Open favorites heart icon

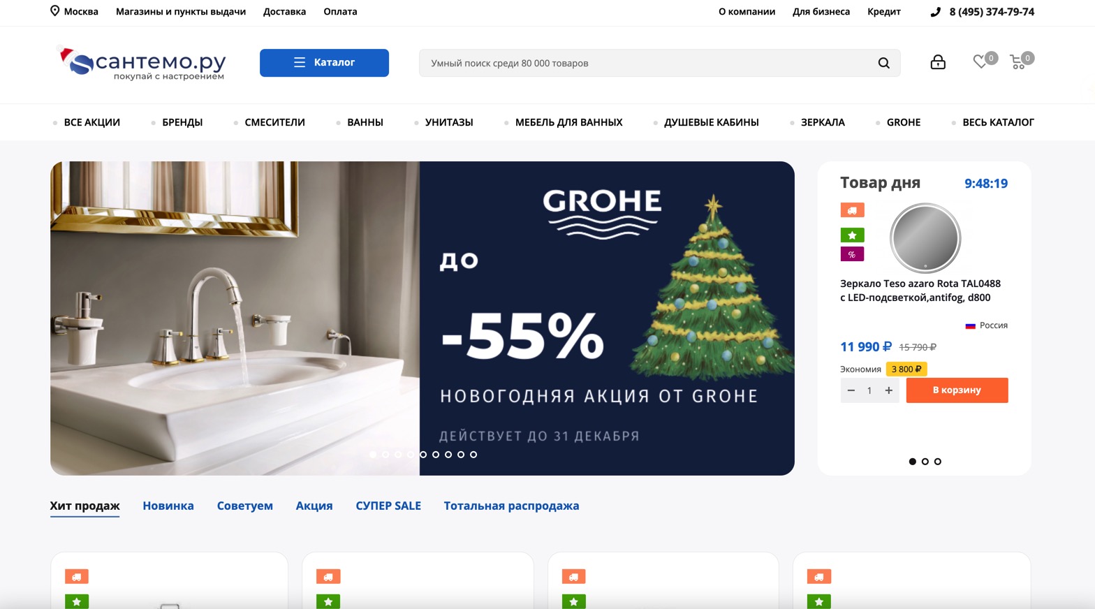point(980,61)
